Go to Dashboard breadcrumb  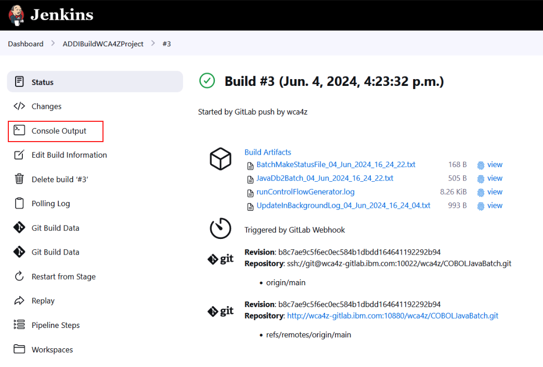pyautogui.click(x=25, y=44)
